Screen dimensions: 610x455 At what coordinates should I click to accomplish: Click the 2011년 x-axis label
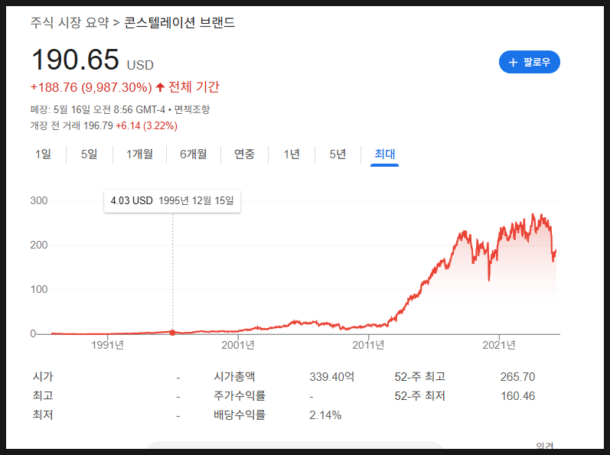click(368, 345)
